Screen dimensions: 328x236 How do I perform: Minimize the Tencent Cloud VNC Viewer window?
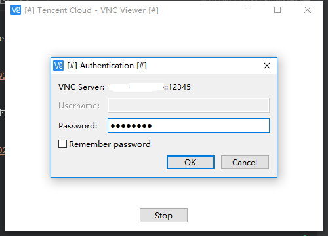pyautogui.click(x=248, y=10)
